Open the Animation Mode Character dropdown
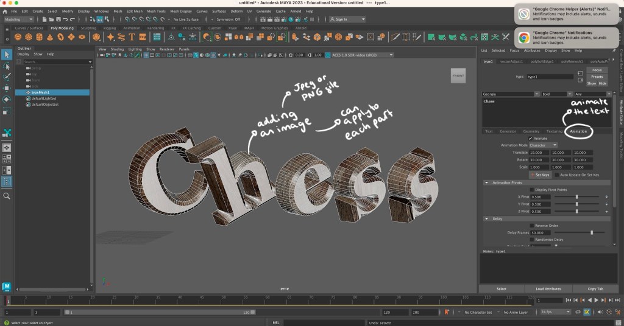This screenshot has width=624, height=326. pos(544,145)
